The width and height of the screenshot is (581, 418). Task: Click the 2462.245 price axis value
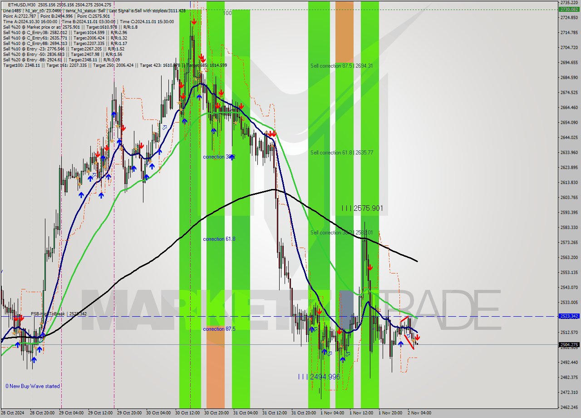tap(569, 408)
